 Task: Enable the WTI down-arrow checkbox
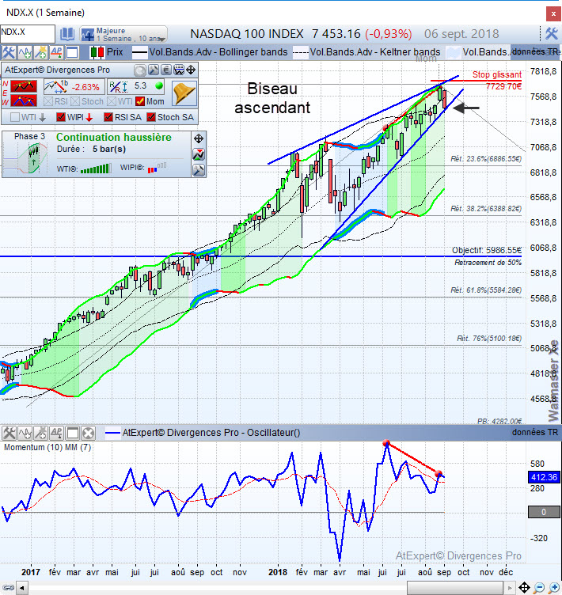point(15,117)
